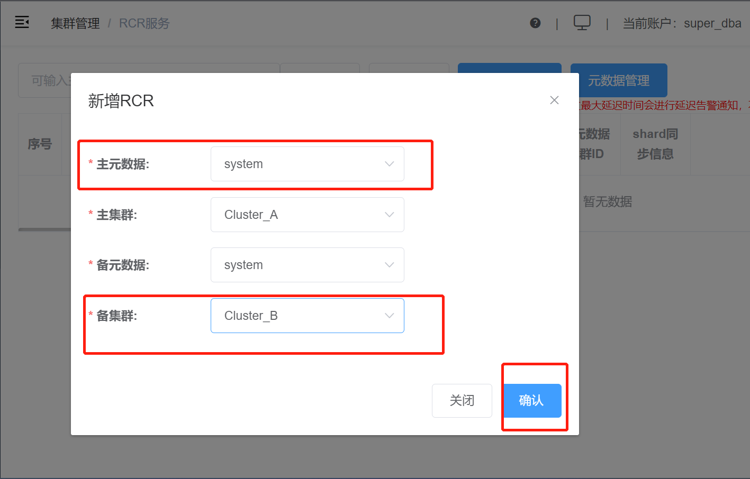Viewport: 750px width, 479px height.
Task: Go to 集群管理 breadcrumb
Action: [x=75, y=23]
